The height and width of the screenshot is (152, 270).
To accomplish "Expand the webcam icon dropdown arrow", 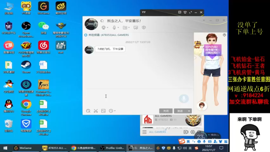I will tap(107, 28).
